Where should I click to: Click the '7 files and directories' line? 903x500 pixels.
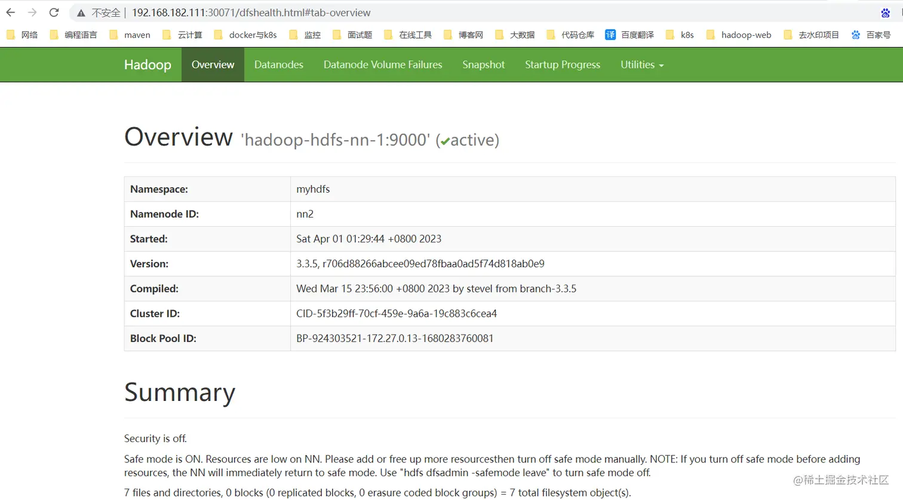click(x=377, y=493)
